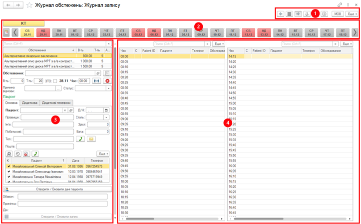Expand the Стать dropdown
This screenshot has height=224, width=361.
pyautogui.click(x=106, y=117)
